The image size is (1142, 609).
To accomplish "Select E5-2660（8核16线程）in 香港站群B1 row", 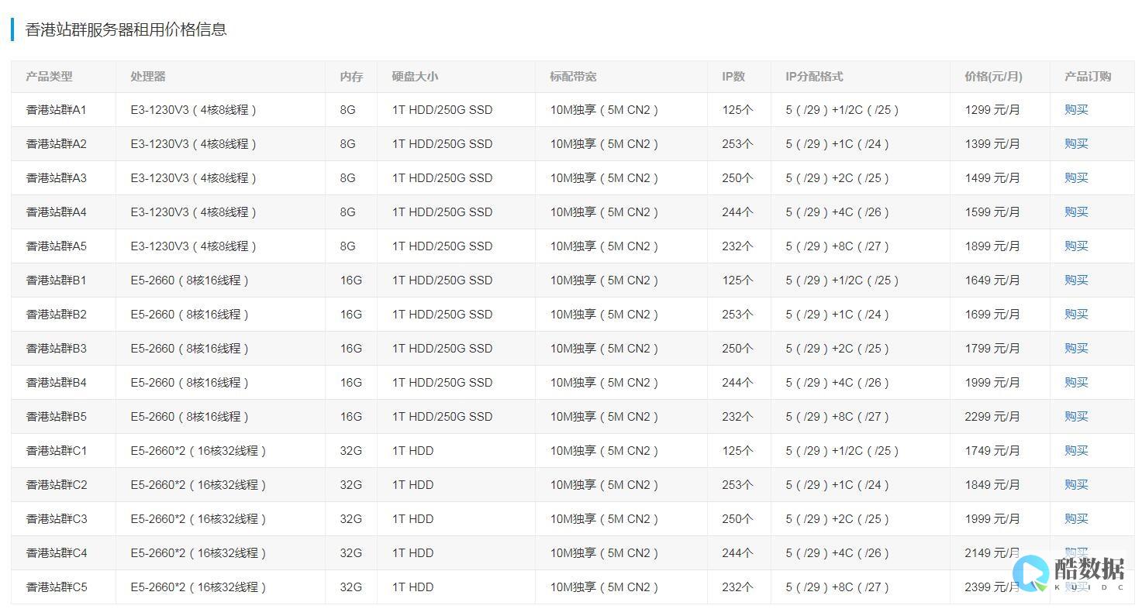I will (x=190, y=280).
